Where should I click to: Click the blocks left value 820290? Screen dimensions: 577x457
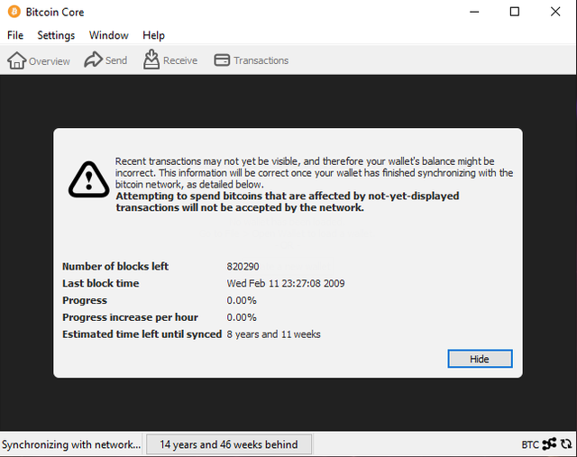click(243, 267)
